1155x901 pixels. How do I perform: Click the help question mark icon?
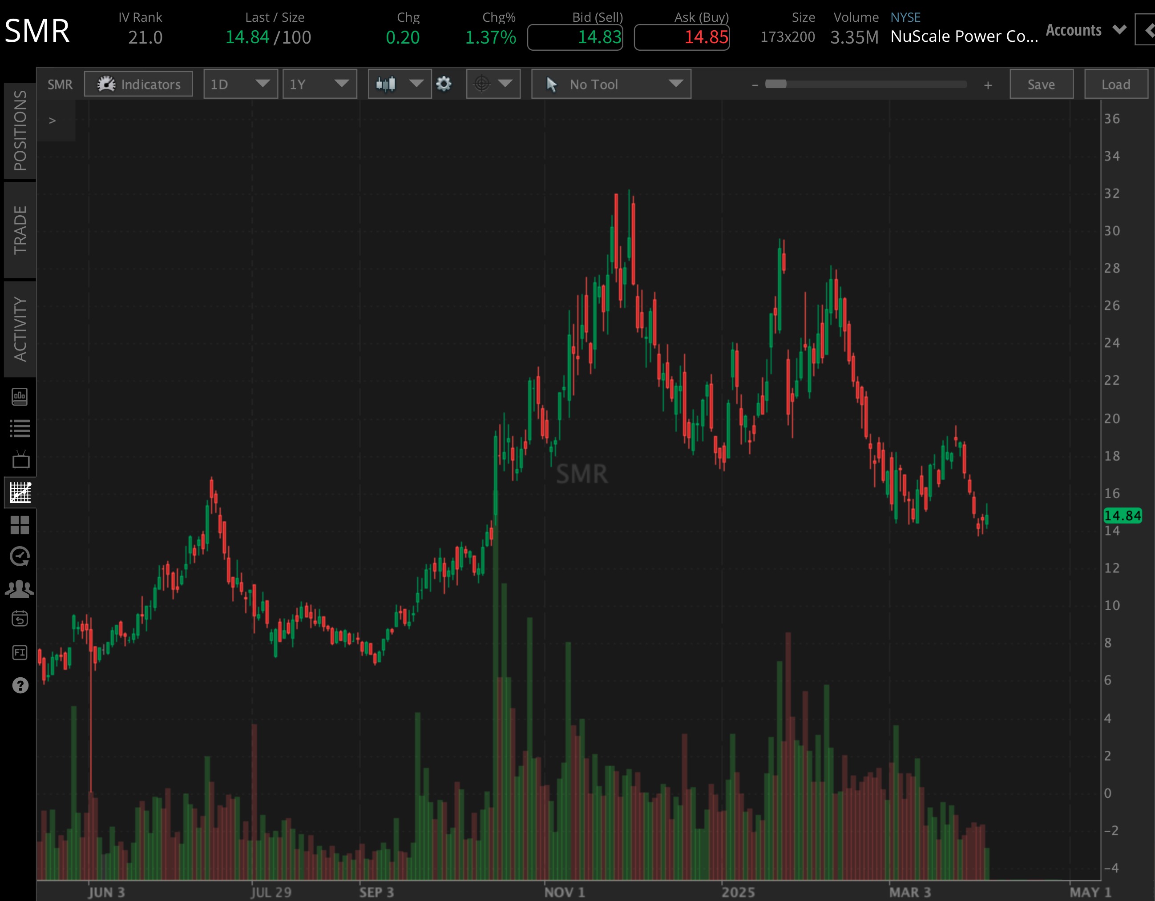pos(20,686)
